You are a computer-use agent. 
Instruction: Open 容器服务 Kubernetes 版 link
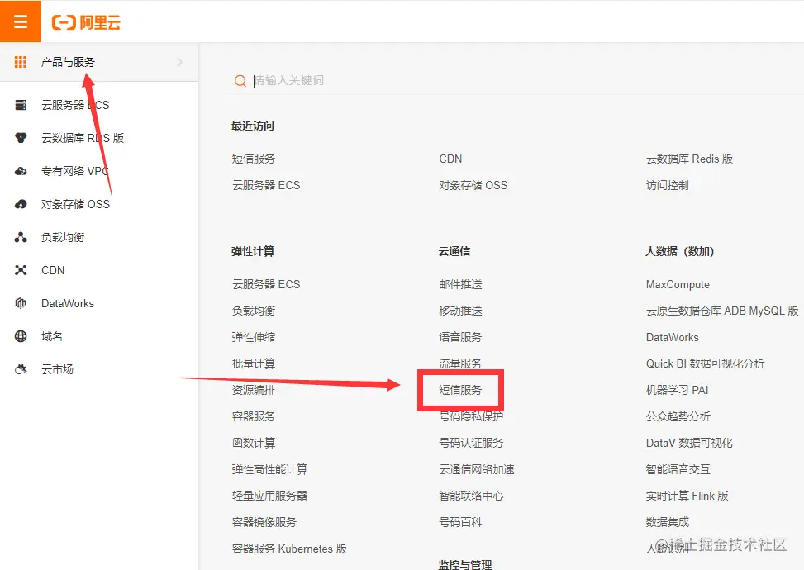[290, 549]
